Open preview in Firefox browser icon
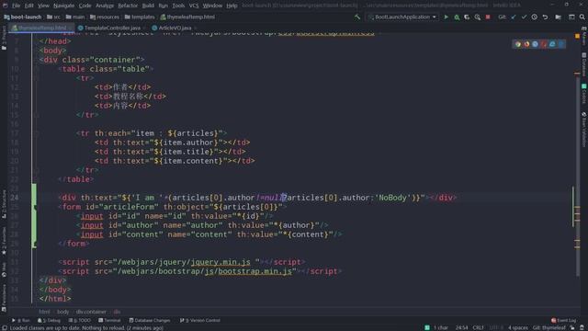The image size is (588, 331). tap(526, 44)
